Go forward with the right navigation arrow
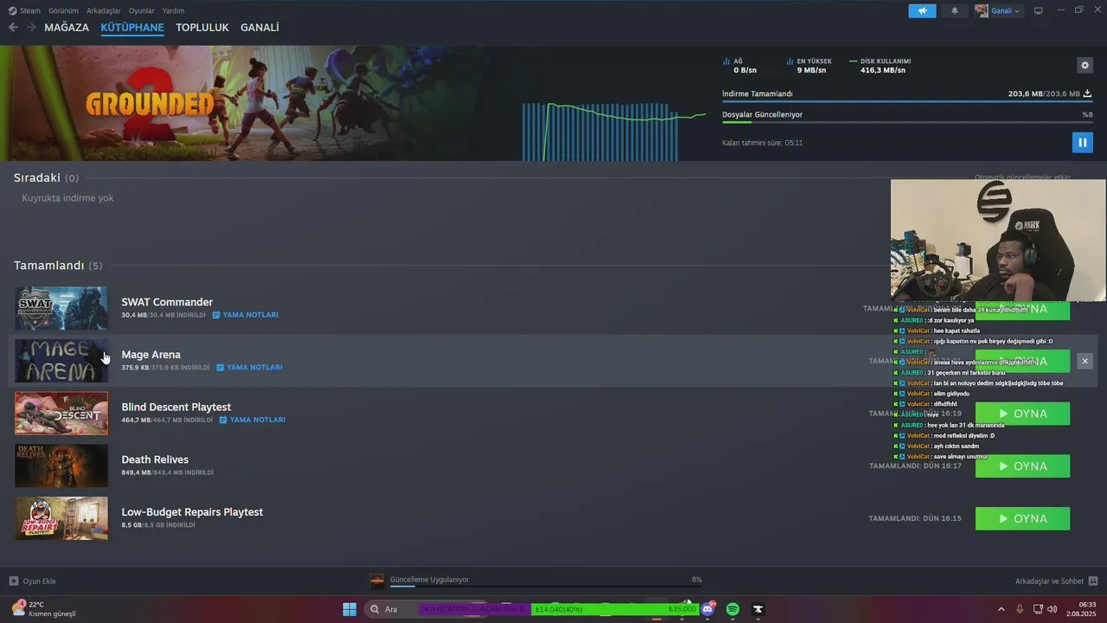 click(31, 28)
